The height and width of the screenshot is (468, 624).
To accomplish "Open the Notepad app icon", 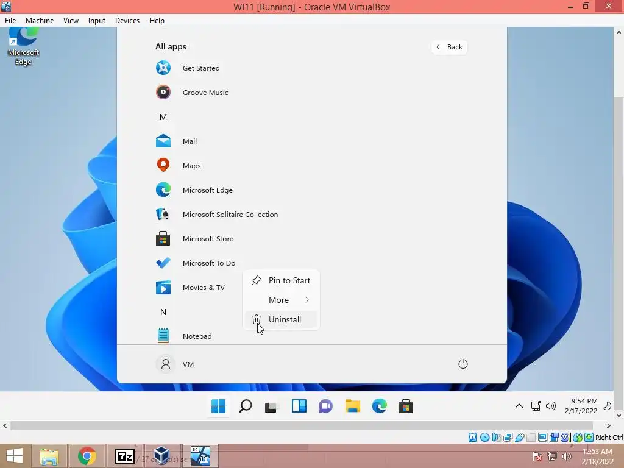I will (163, 336).
